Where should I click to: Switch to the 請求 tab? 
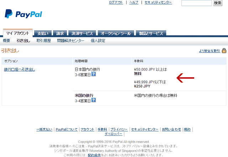60,33
